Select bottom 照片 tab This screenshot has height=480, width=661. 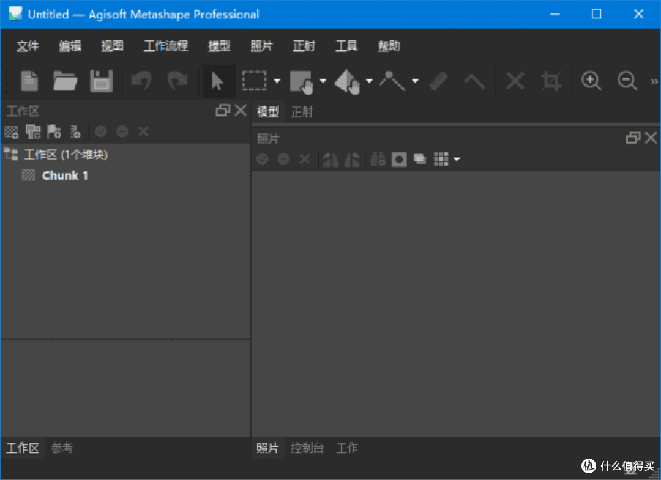(267, 448)
